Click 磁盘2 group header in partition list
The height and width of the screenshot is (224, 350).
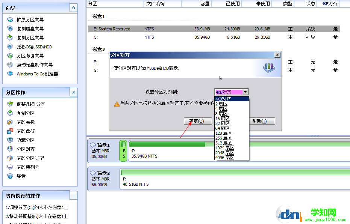[98, 50]
